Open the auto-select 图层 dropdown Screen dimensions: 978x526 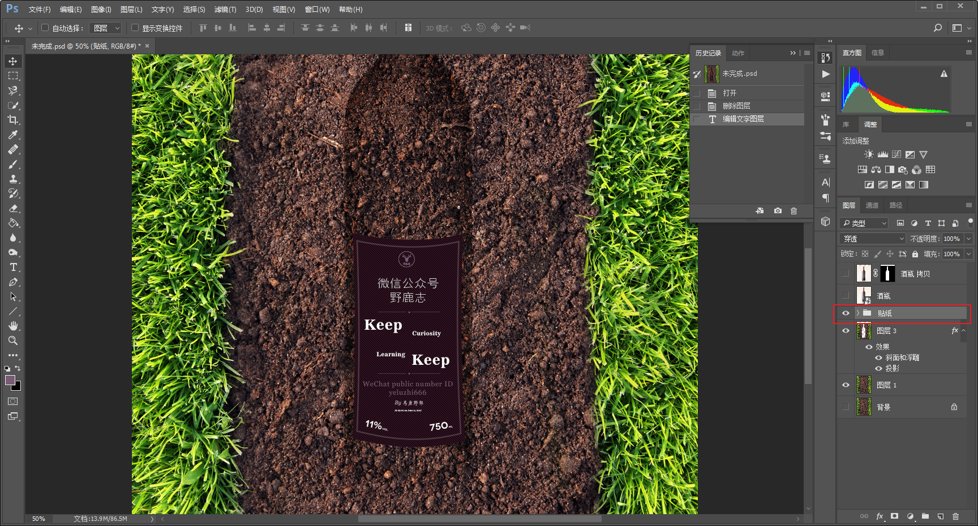(x=105, y=28)
